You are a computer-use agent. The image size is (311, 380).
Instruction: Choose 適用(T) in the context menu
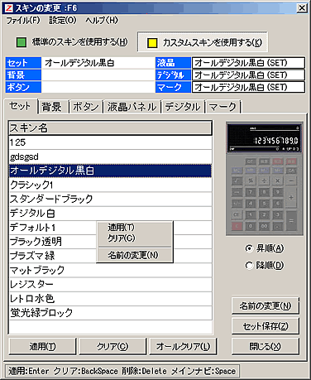click(x=121, y=228)
